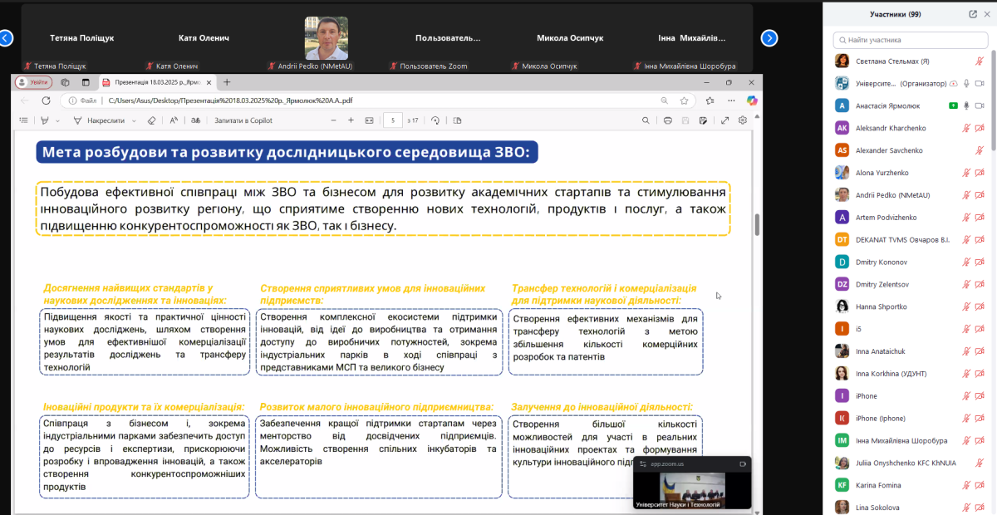
Task: Toggle Aleksandr Kharchenko's camera icon
Action: pos(980,128)
